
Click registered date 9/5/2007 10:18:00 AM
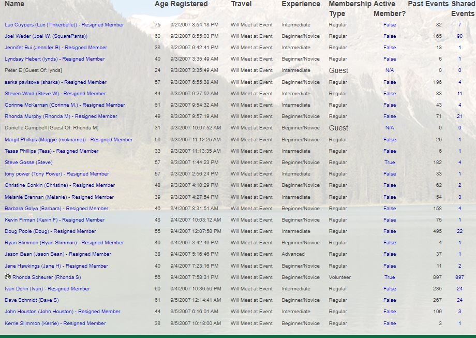pos(196,324)
